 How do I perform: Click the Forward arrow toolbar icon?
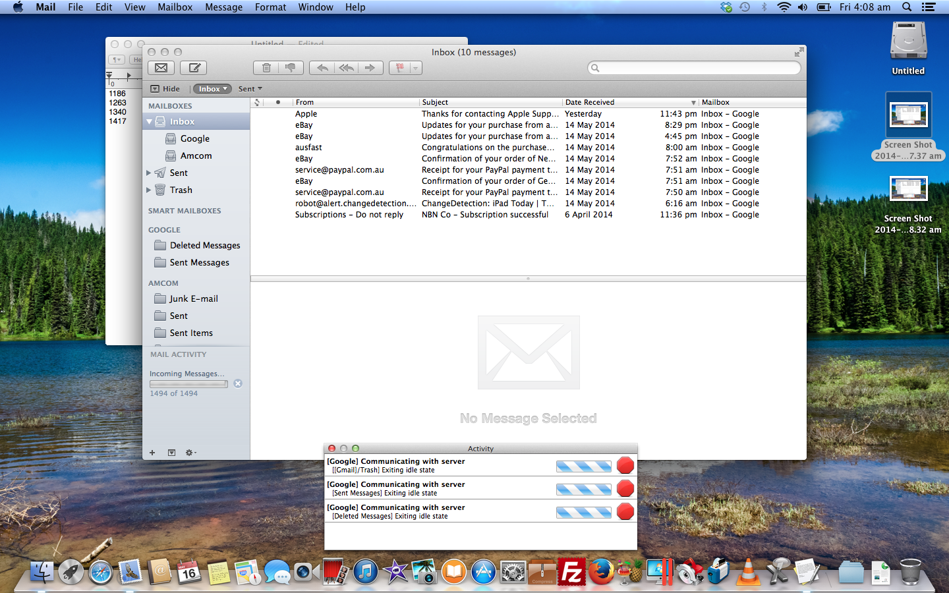pyautogui.click(x=371, y=68)
